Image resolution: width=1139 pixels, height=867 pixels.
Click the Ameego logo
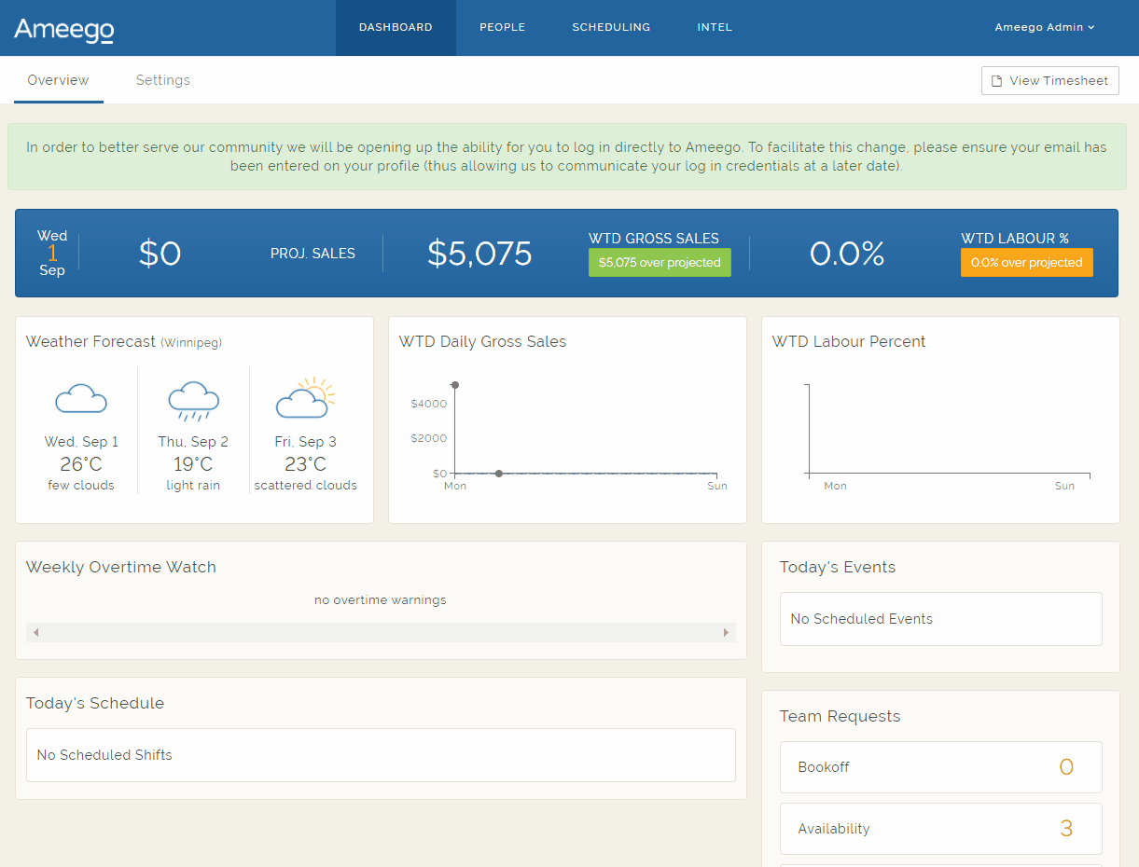coord(63,29)
